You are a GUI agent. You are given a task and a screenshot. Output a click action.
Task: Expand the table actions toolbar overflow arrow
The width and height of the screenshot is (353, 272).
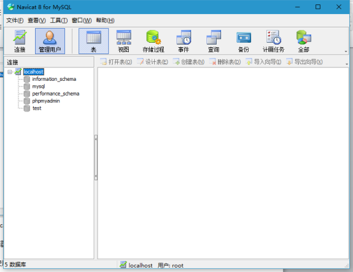click(x=347, y=64)
